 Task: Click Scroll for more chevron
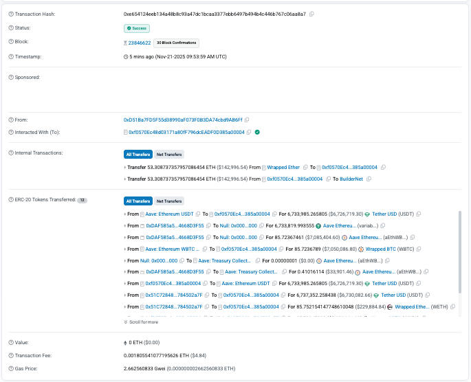126,322
